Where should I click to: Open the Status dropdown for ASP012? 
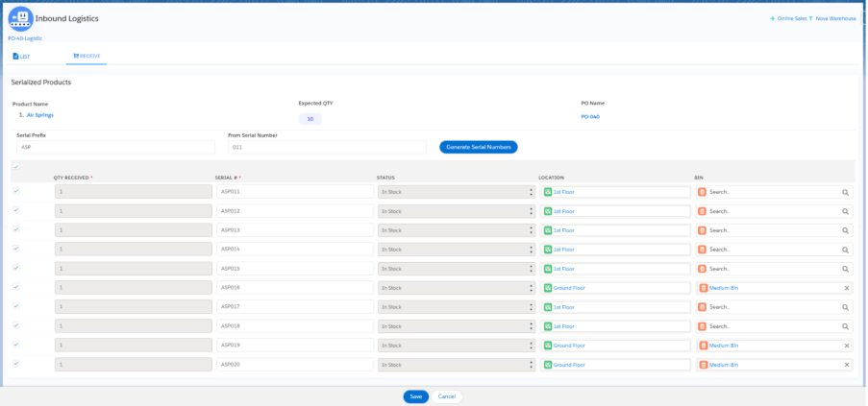455,211
